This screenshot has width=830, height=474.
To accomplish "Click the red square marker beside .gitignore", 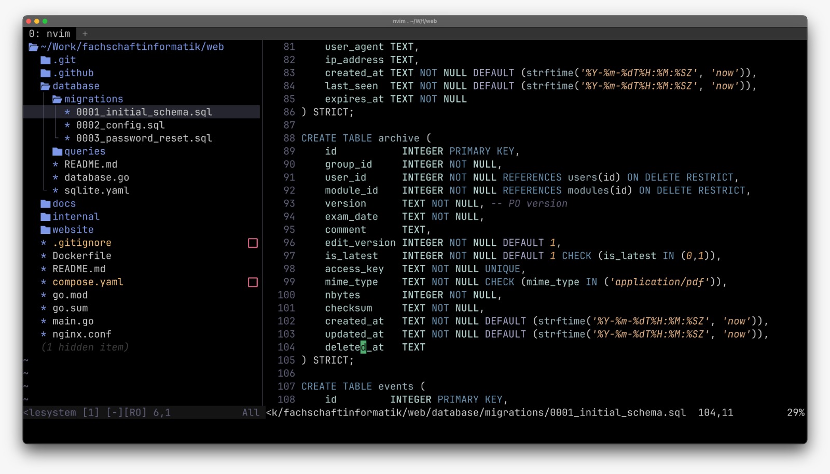I will (253, 243).
